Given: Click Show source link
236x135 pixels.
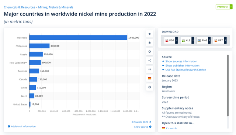Looking at the screenshot, I should point(141,127).
